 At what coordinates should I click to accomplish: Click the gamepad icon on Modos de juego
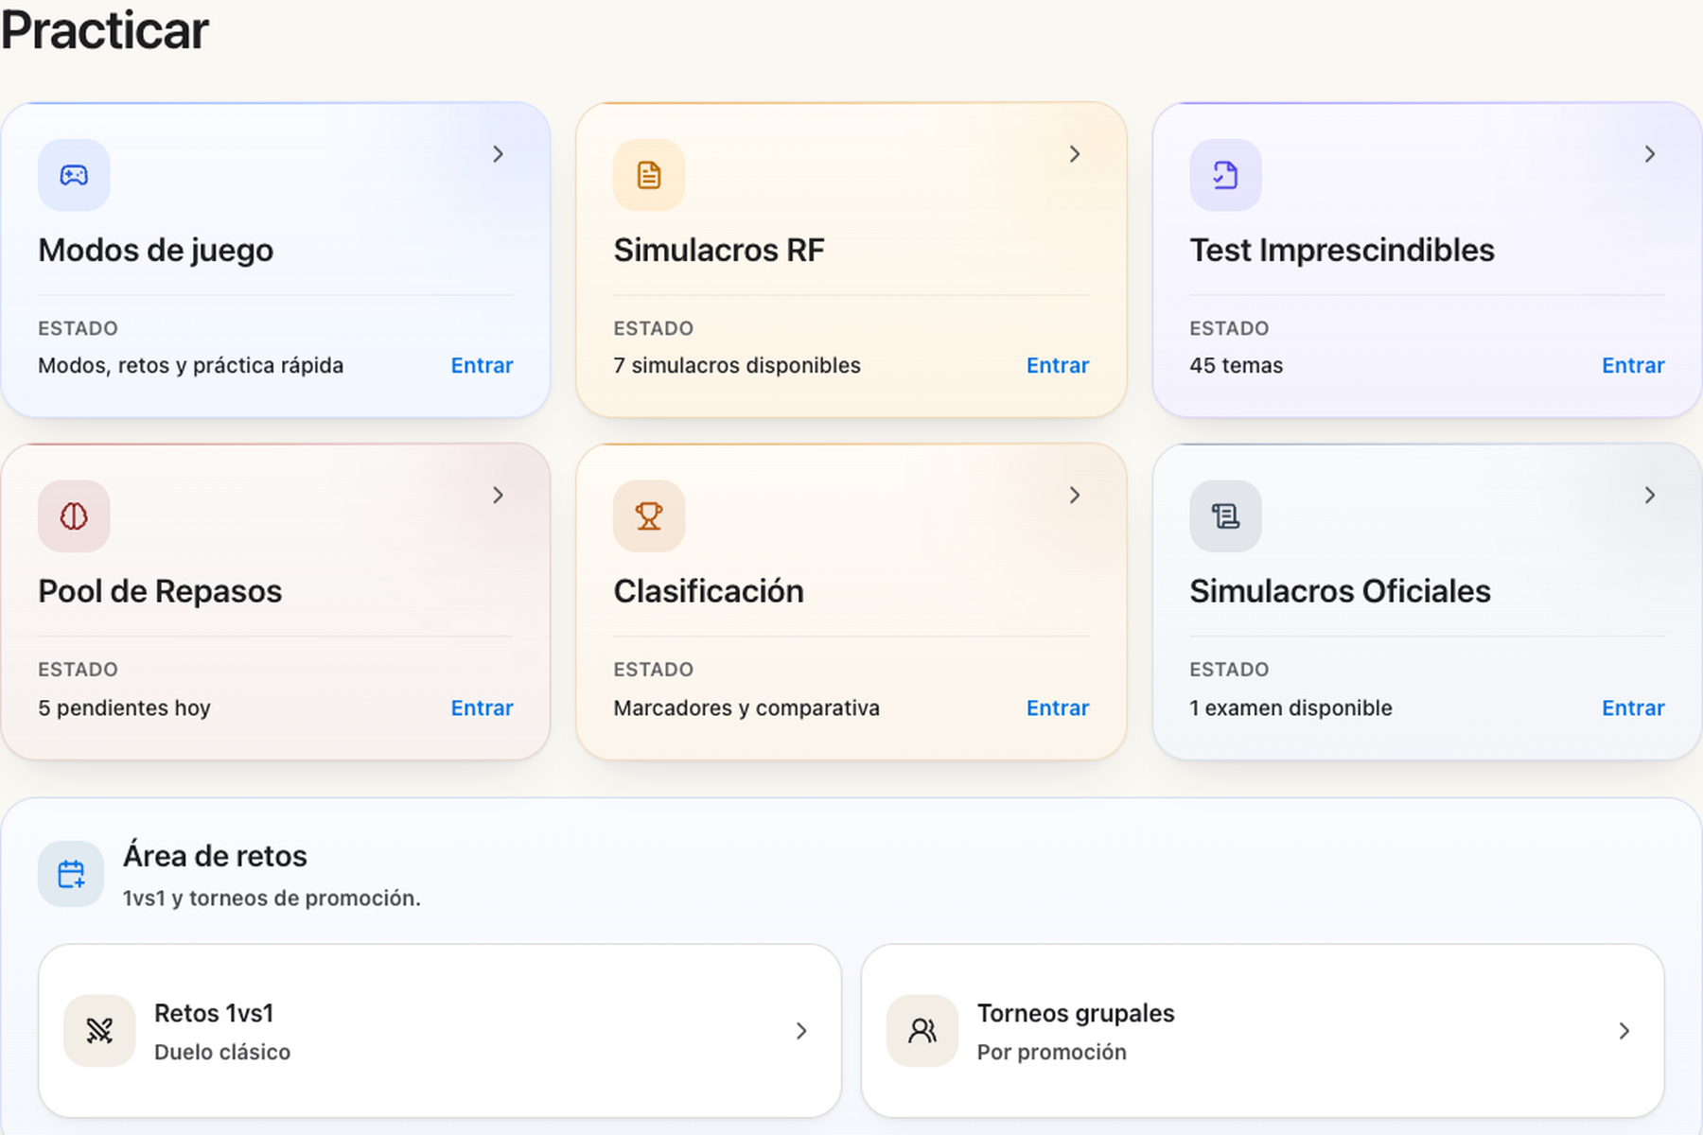[x=74, y=175]
